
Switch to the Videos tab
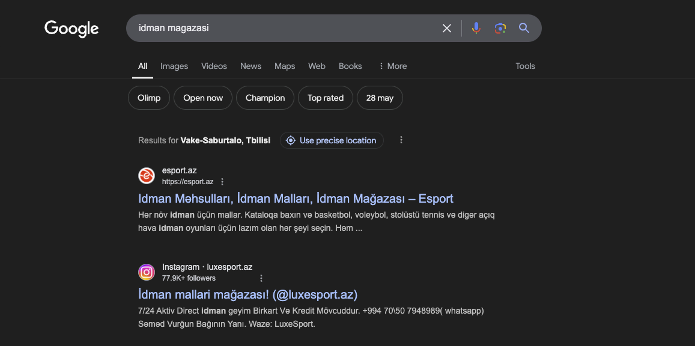(214, 66)
